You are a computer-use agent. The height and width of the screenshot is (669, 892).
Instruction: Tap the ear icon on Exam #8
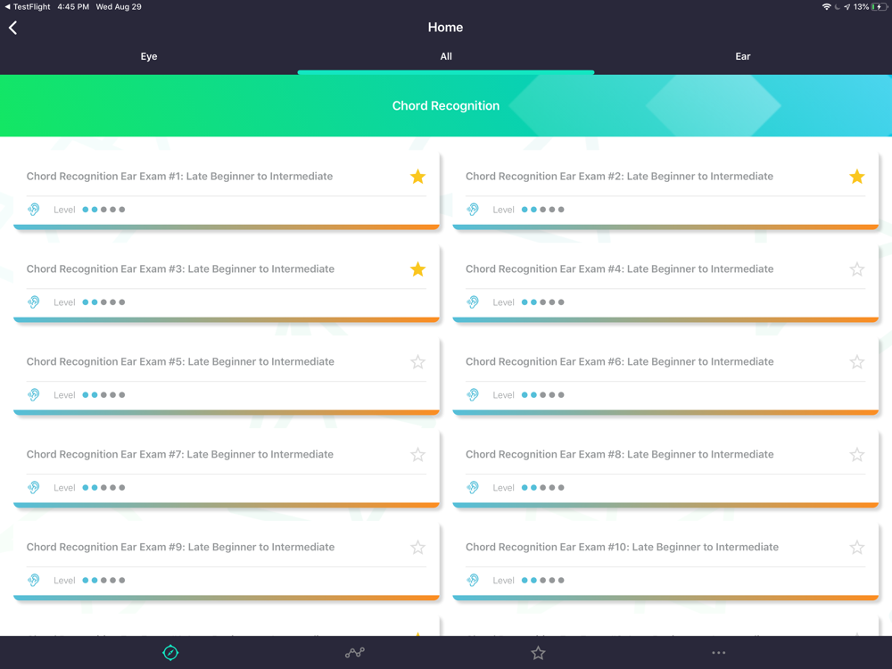click(473, 488)
